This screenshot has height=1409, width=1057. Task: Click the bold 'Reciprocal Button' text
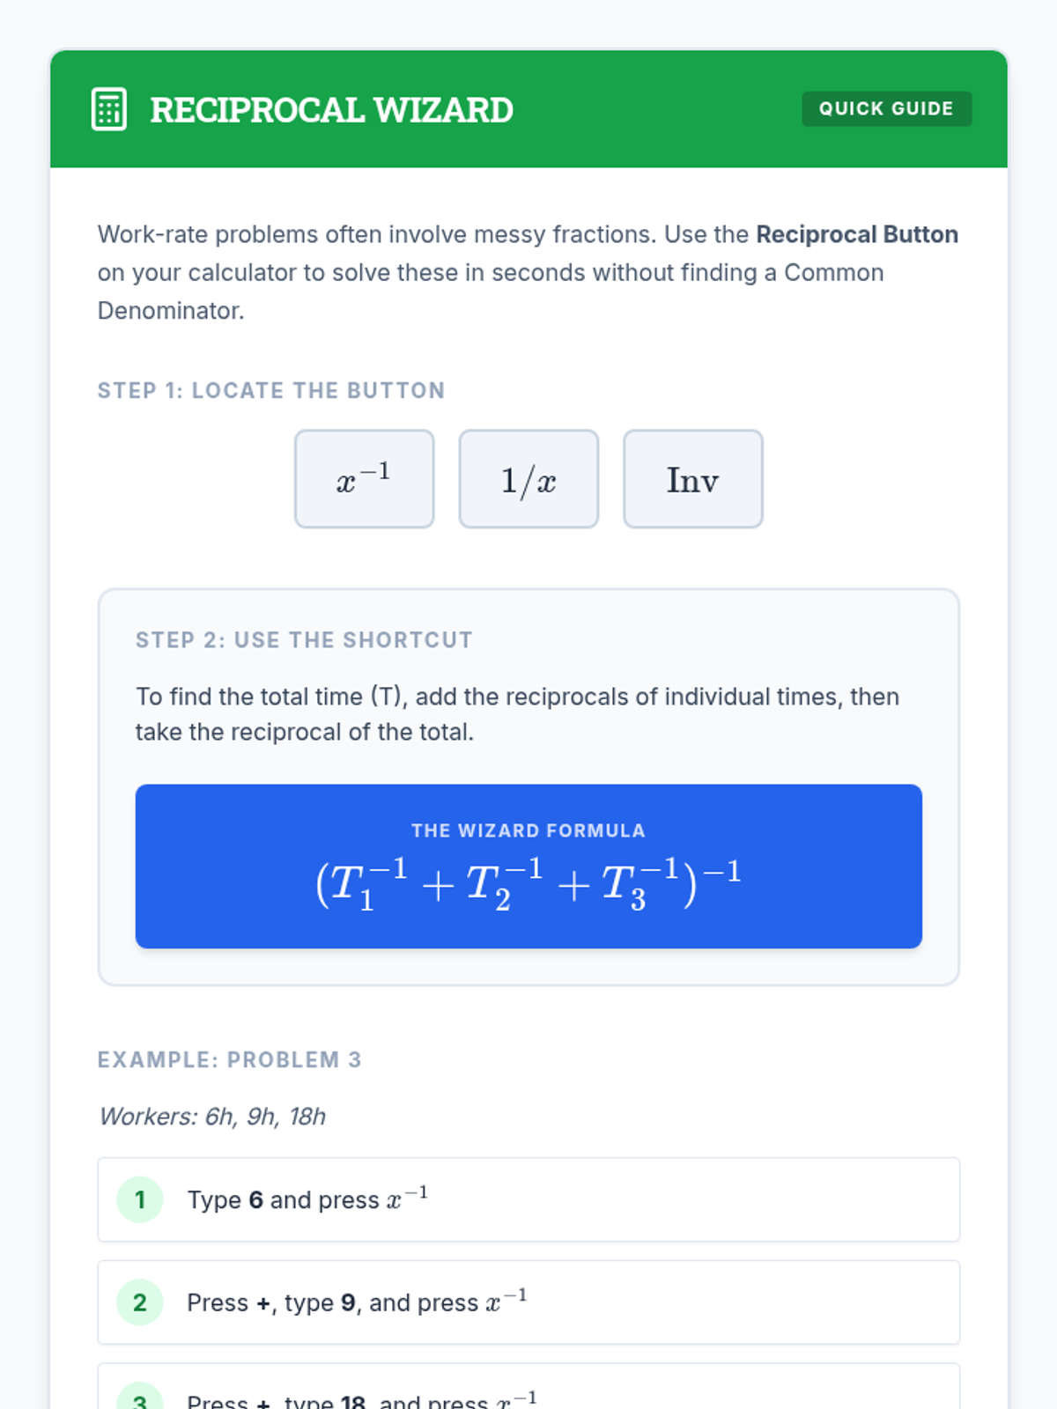coord(856,234)
